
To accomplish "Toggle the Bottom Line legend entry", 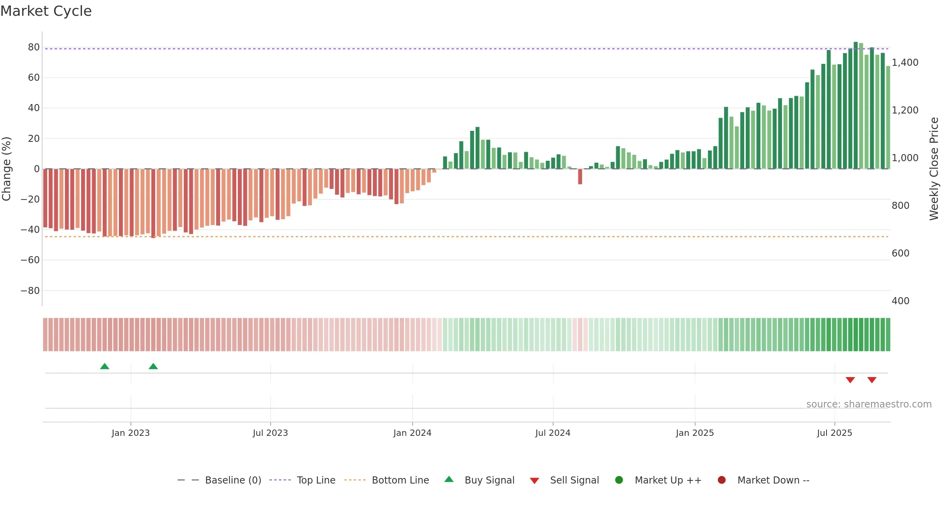I will click(387, 480).
